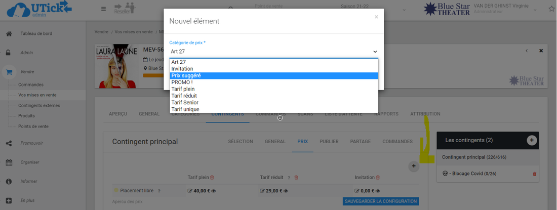Open the ATTRIBUTION tab

[425, 114]
